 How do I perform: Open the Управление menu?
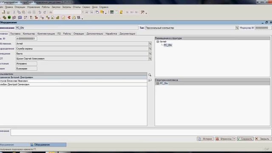point(34,7)
